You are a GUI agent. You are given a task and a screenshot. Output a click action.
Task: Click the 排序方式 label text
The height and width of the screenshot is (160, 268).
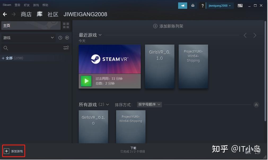(x=124, y=105)
